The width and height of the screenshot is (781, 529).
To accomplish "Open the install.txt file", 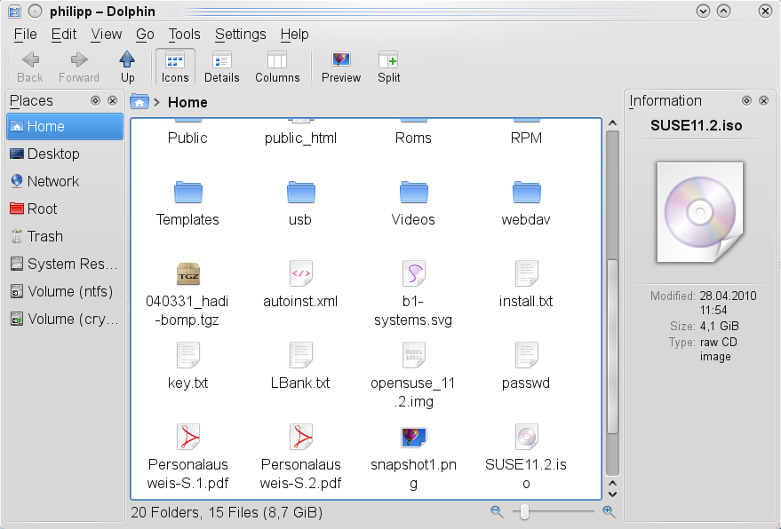I will pyautogui.click(x=525, y=273).
